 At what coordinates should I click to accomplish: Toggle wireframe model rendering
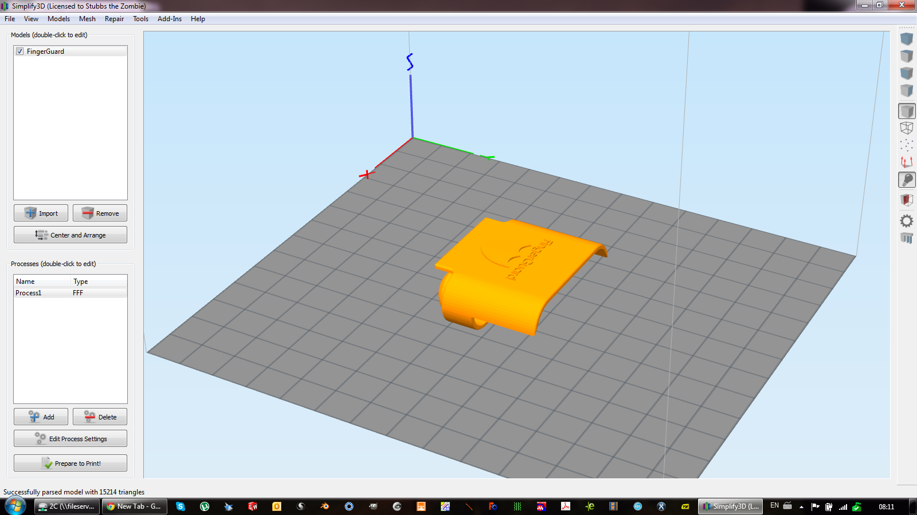906,128
